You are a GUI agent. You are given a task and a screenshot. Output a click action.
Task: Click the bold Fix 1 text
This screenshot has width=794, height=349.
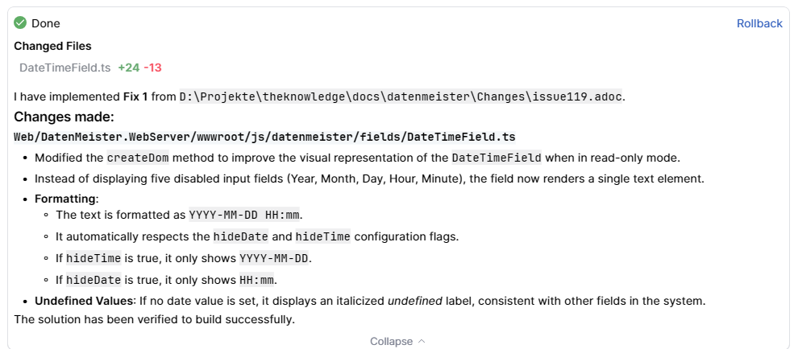pyautogui.click(x=135, y=96)
